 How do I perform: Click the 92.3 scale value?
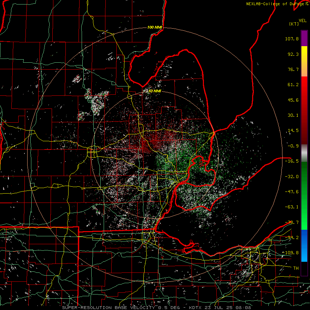coord(293,54)
